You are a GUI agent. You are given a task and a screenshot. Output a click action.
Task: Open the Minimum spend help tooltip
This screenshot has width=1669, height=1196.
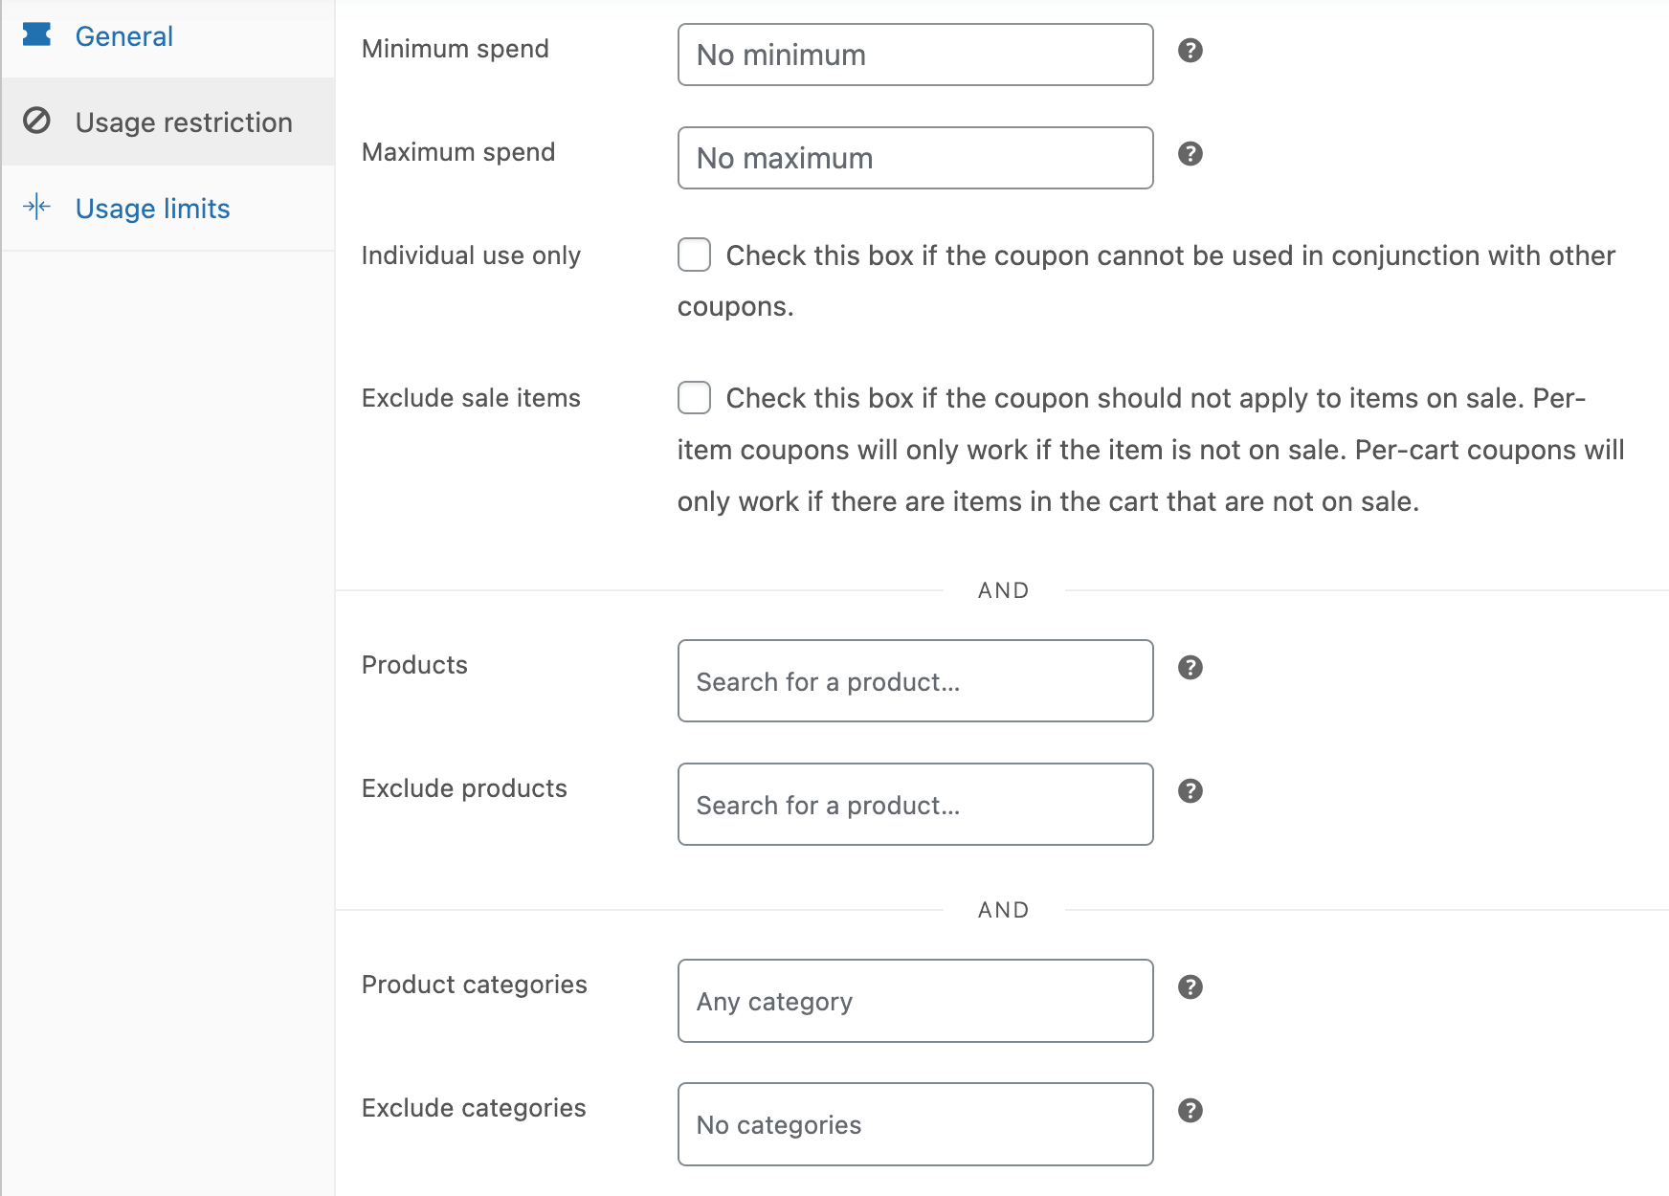(x=1191, y=51)
